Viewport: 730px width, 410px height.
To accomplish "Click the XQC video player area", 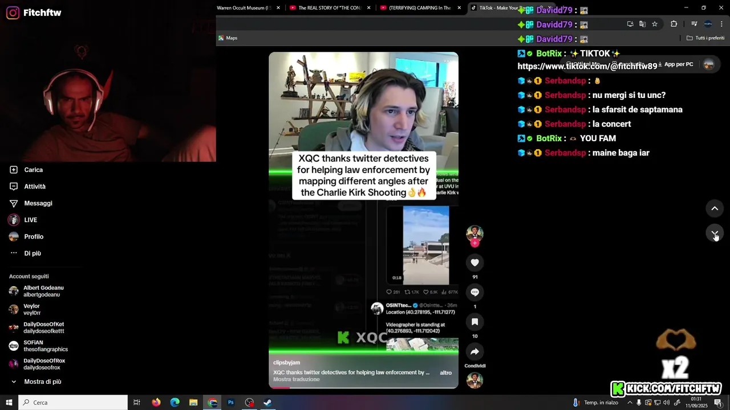I will [x=363, y=220].
